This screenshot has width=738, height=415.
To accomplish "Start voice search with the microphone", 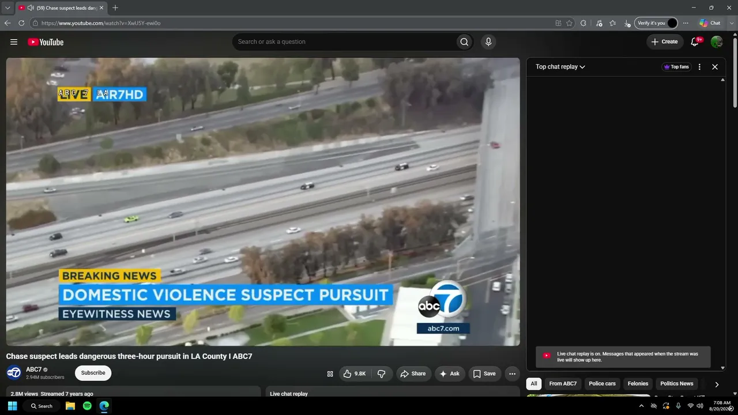I will click(x=488, y=41).
